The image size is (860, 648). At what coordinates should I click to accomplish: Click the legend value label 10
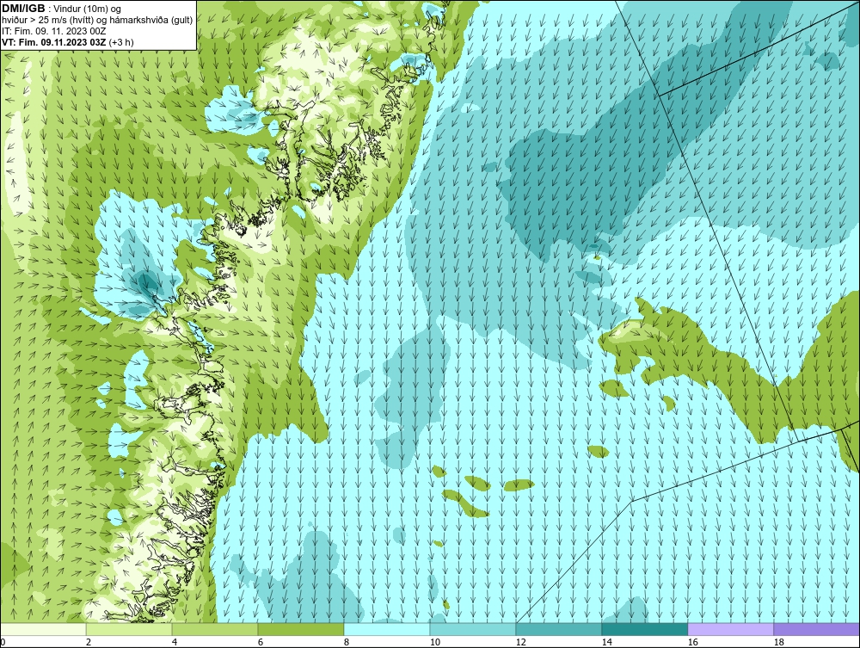coord(435,642)
